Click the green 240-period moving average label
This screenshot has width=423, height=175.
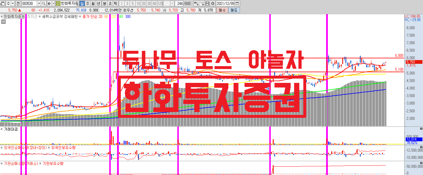[x=121, y=16]
